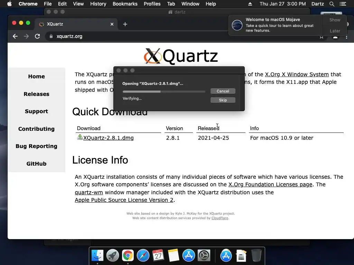The image size is (354, 265).
Task: Go to Releases in sidebar
Action: (36, 94)
